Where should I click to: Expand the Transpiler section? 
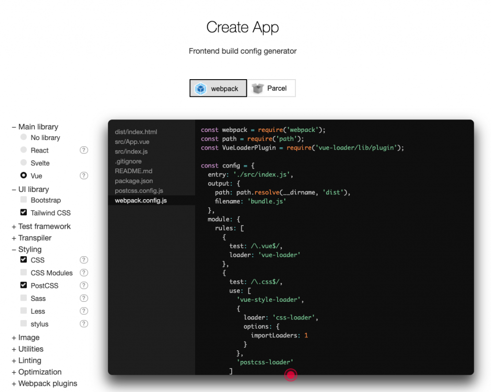[x=32, y=238]
